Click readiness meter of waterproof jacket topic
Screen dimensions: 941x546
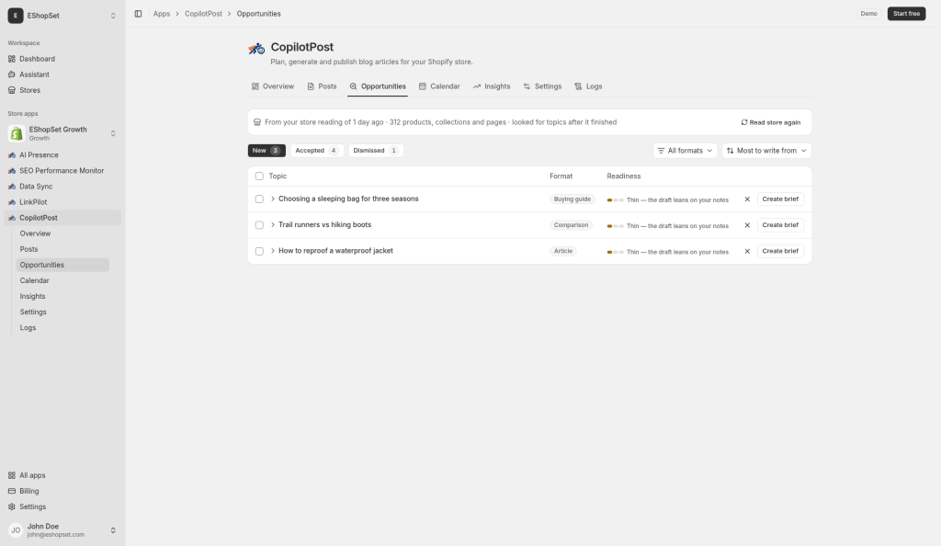615,252
